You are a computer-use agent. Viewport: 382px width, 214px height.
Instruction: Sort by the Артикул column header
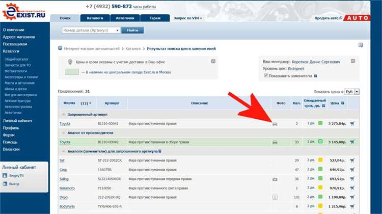click(x=112, y=103)
